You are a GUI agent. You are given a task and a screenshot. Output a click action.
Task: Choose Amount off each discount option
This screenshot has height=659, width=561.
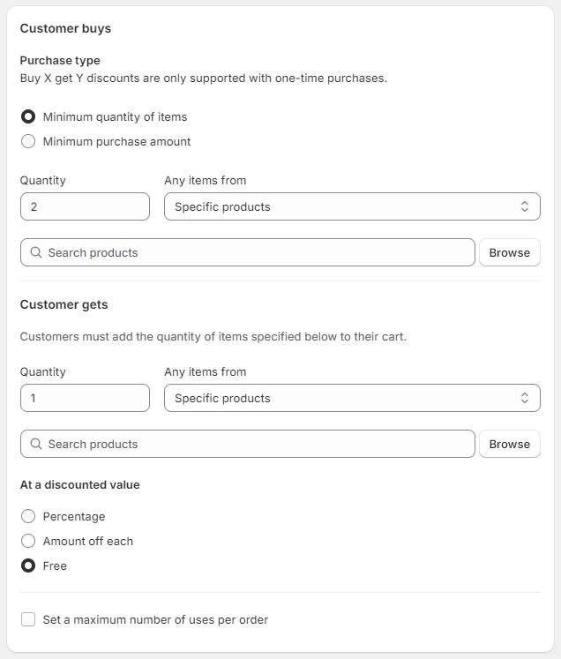[28, 541]
